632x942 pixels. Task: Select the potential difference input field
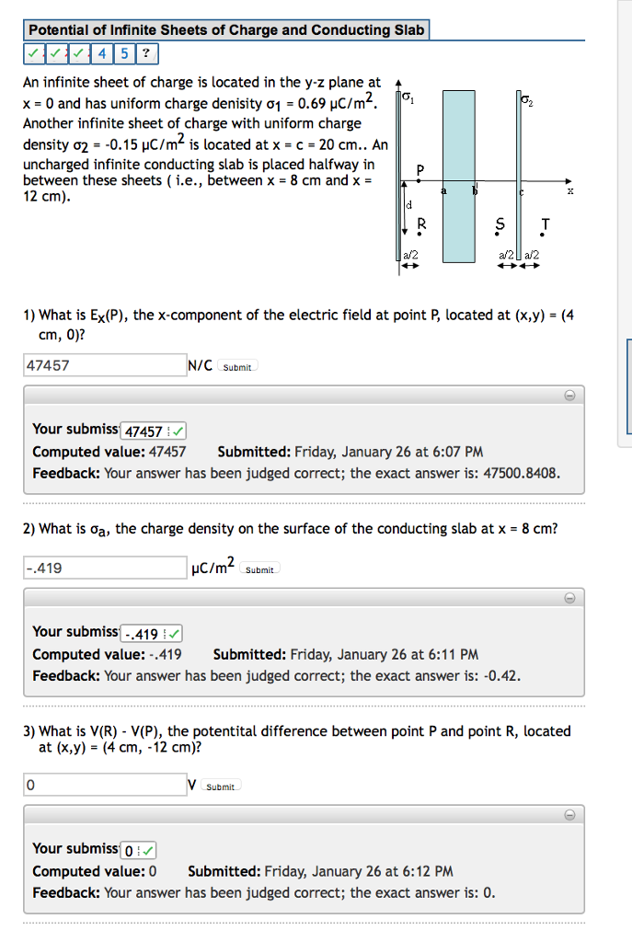(104, 784)
